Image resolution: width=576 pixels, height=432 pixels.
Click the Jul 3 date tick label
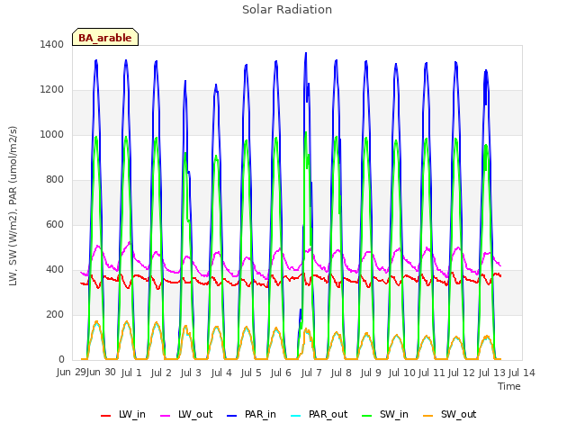[191, 373]
